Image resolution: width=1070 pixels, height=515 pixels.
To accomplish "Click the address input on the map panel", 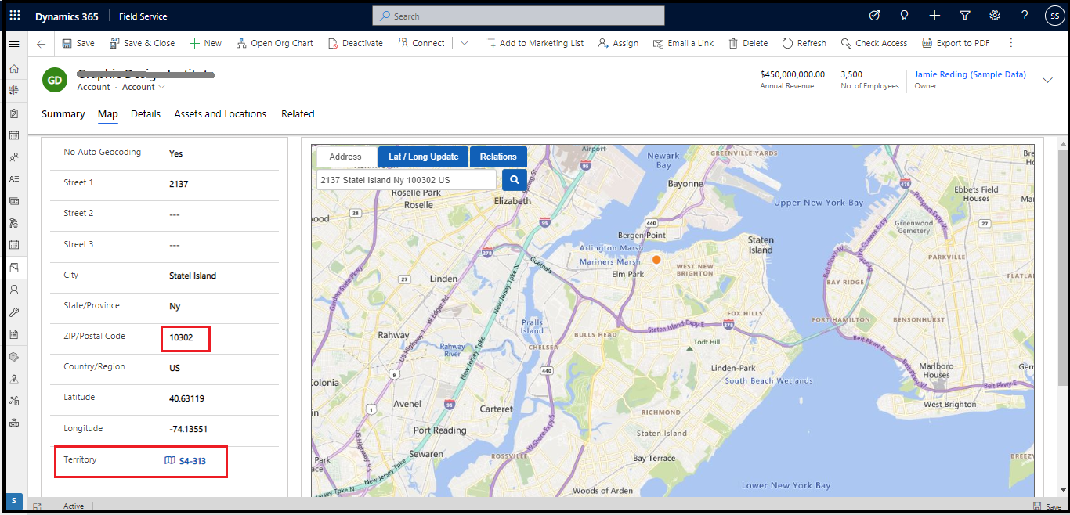I will tap(404, 179).
